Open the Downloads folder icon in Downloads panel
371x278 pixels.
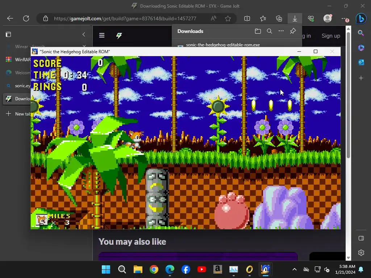pos(258,31)
